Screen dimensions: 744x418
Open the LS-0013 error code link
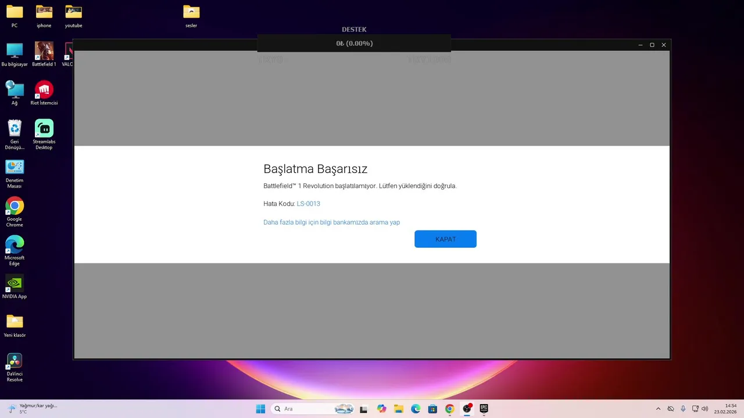[x=308, y=204]
